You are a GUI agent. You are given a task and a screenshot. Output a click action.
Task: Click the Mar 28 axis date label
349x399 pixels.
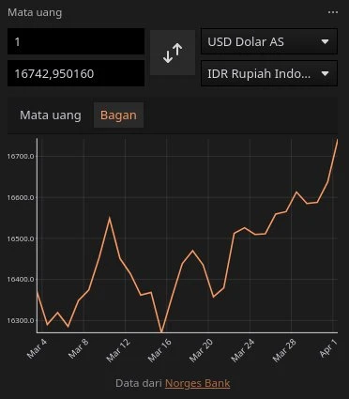click(x=284, y=350)
